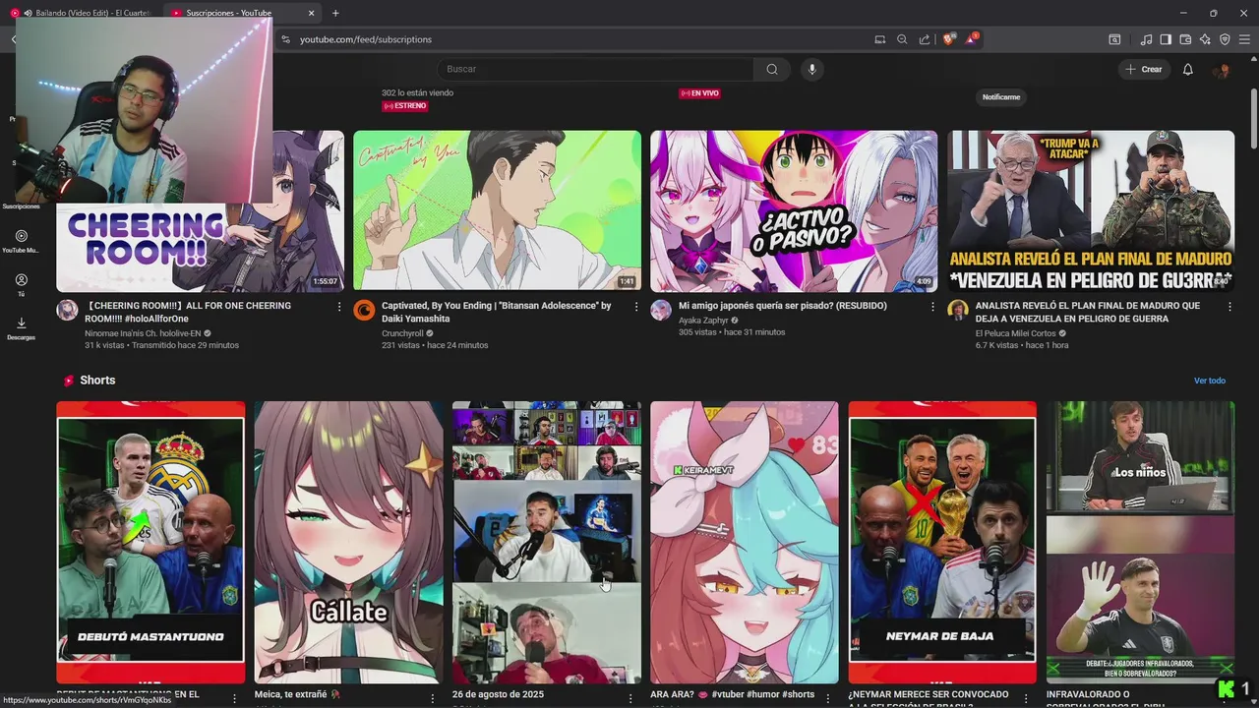The width and height of the screenshot is (1259, 708).
Task: Open options for Mi amigo japonés video
Action: point(933,307)
